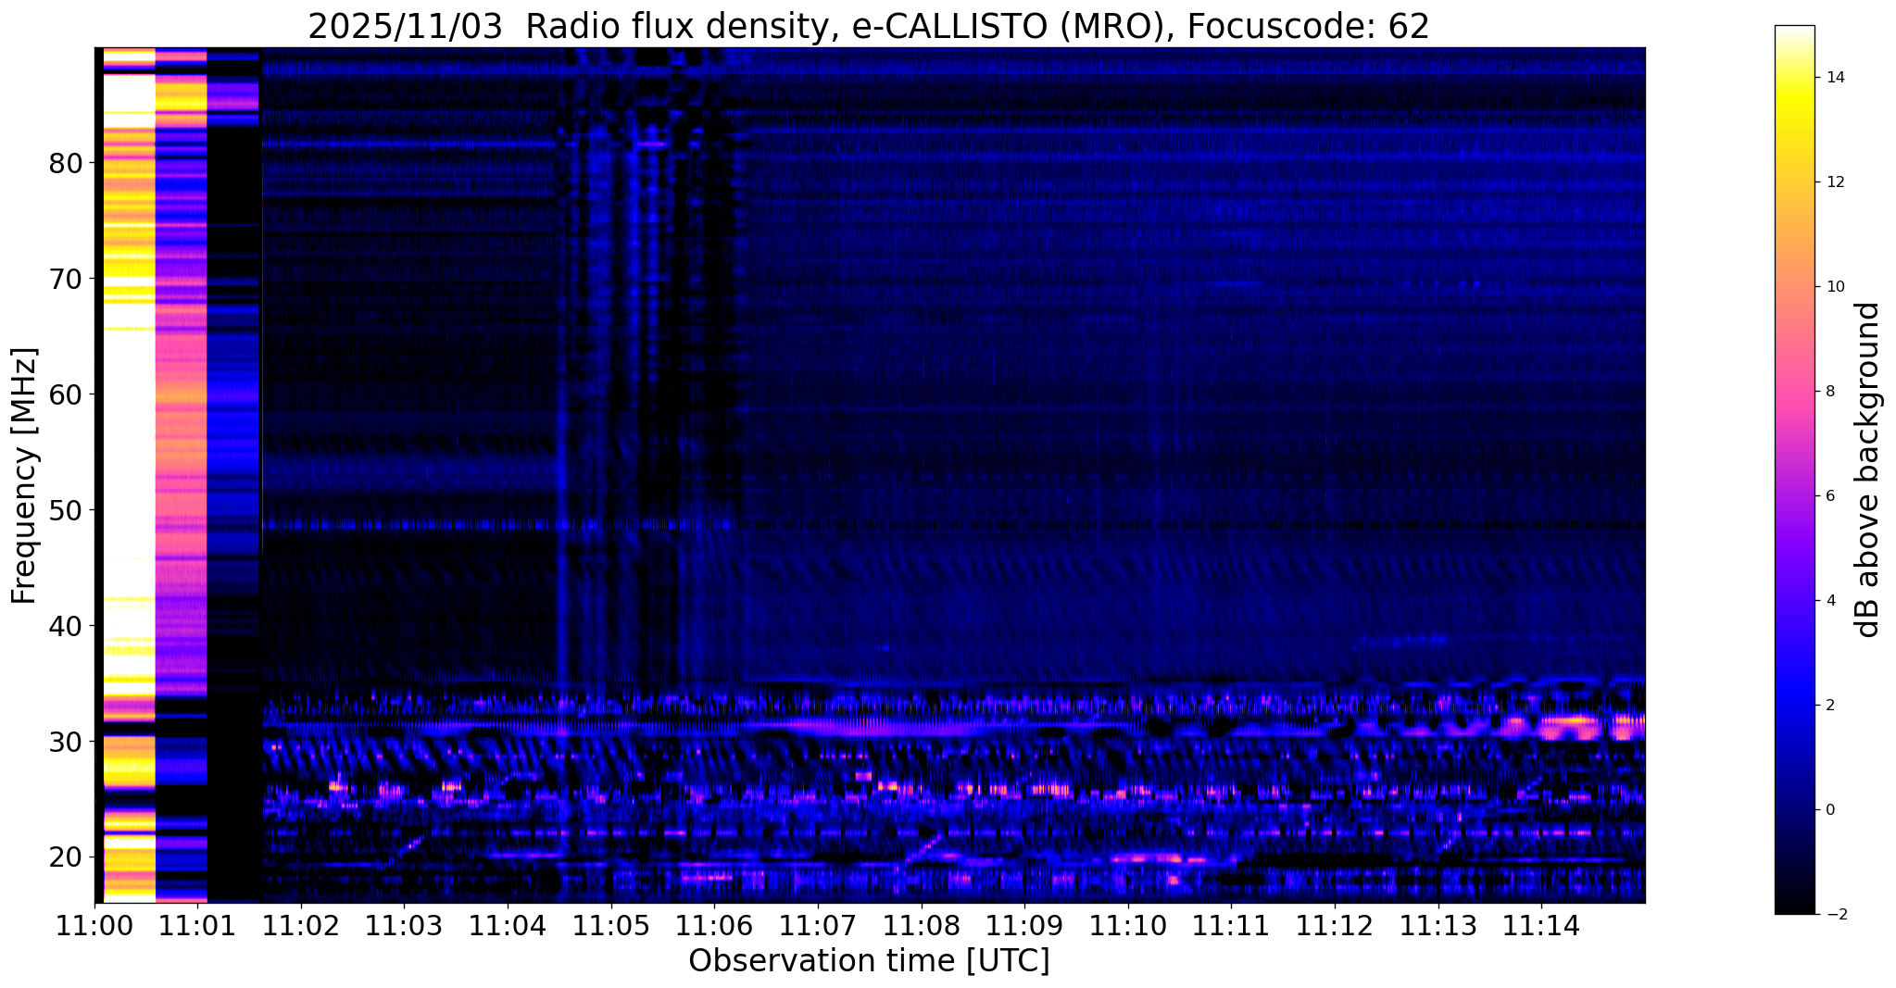This screenshot has height=988, width=1896.
Task: Click the 11:03 time tick label
Action: coord(405,926)
